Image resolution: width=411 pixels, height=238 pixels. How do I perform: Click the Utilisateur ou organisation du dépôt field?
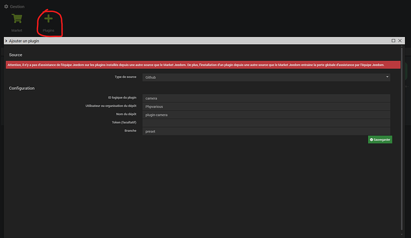(x=266, y=107)
